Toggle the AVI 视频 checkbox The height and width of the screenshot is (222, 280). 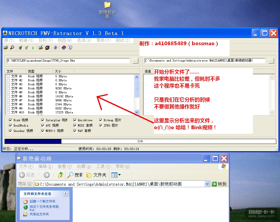click(x=42, y=125)
